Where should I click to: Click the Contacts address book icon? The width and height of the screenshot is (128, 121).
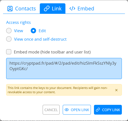tap(10, 8)
